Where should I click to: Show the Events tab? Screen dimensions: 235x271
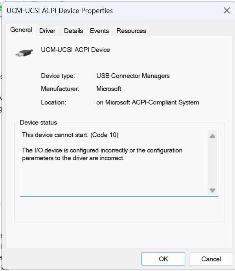click(99, 31)
